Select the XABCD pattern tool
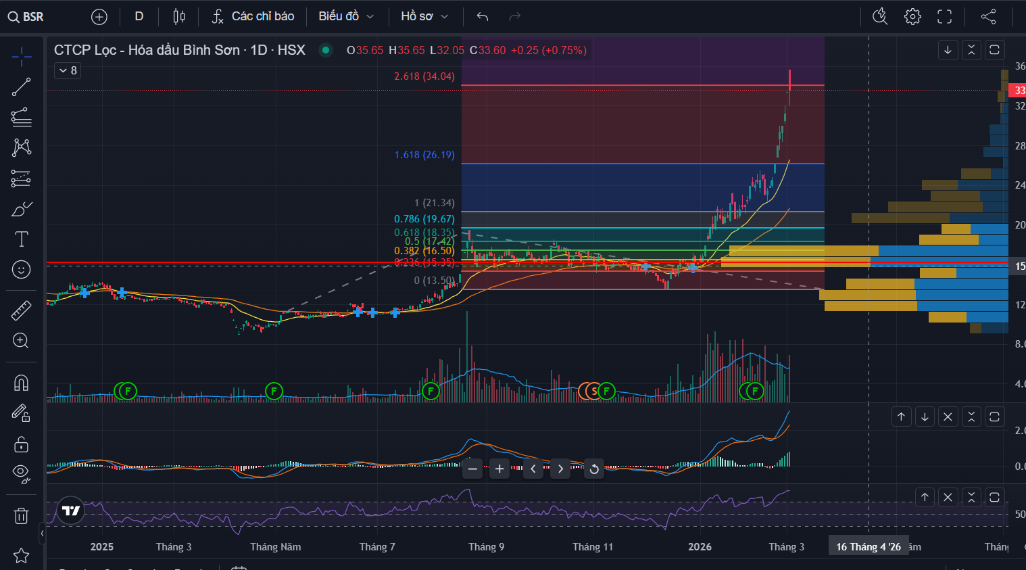The image size is (1026, 570). [22, 147]
